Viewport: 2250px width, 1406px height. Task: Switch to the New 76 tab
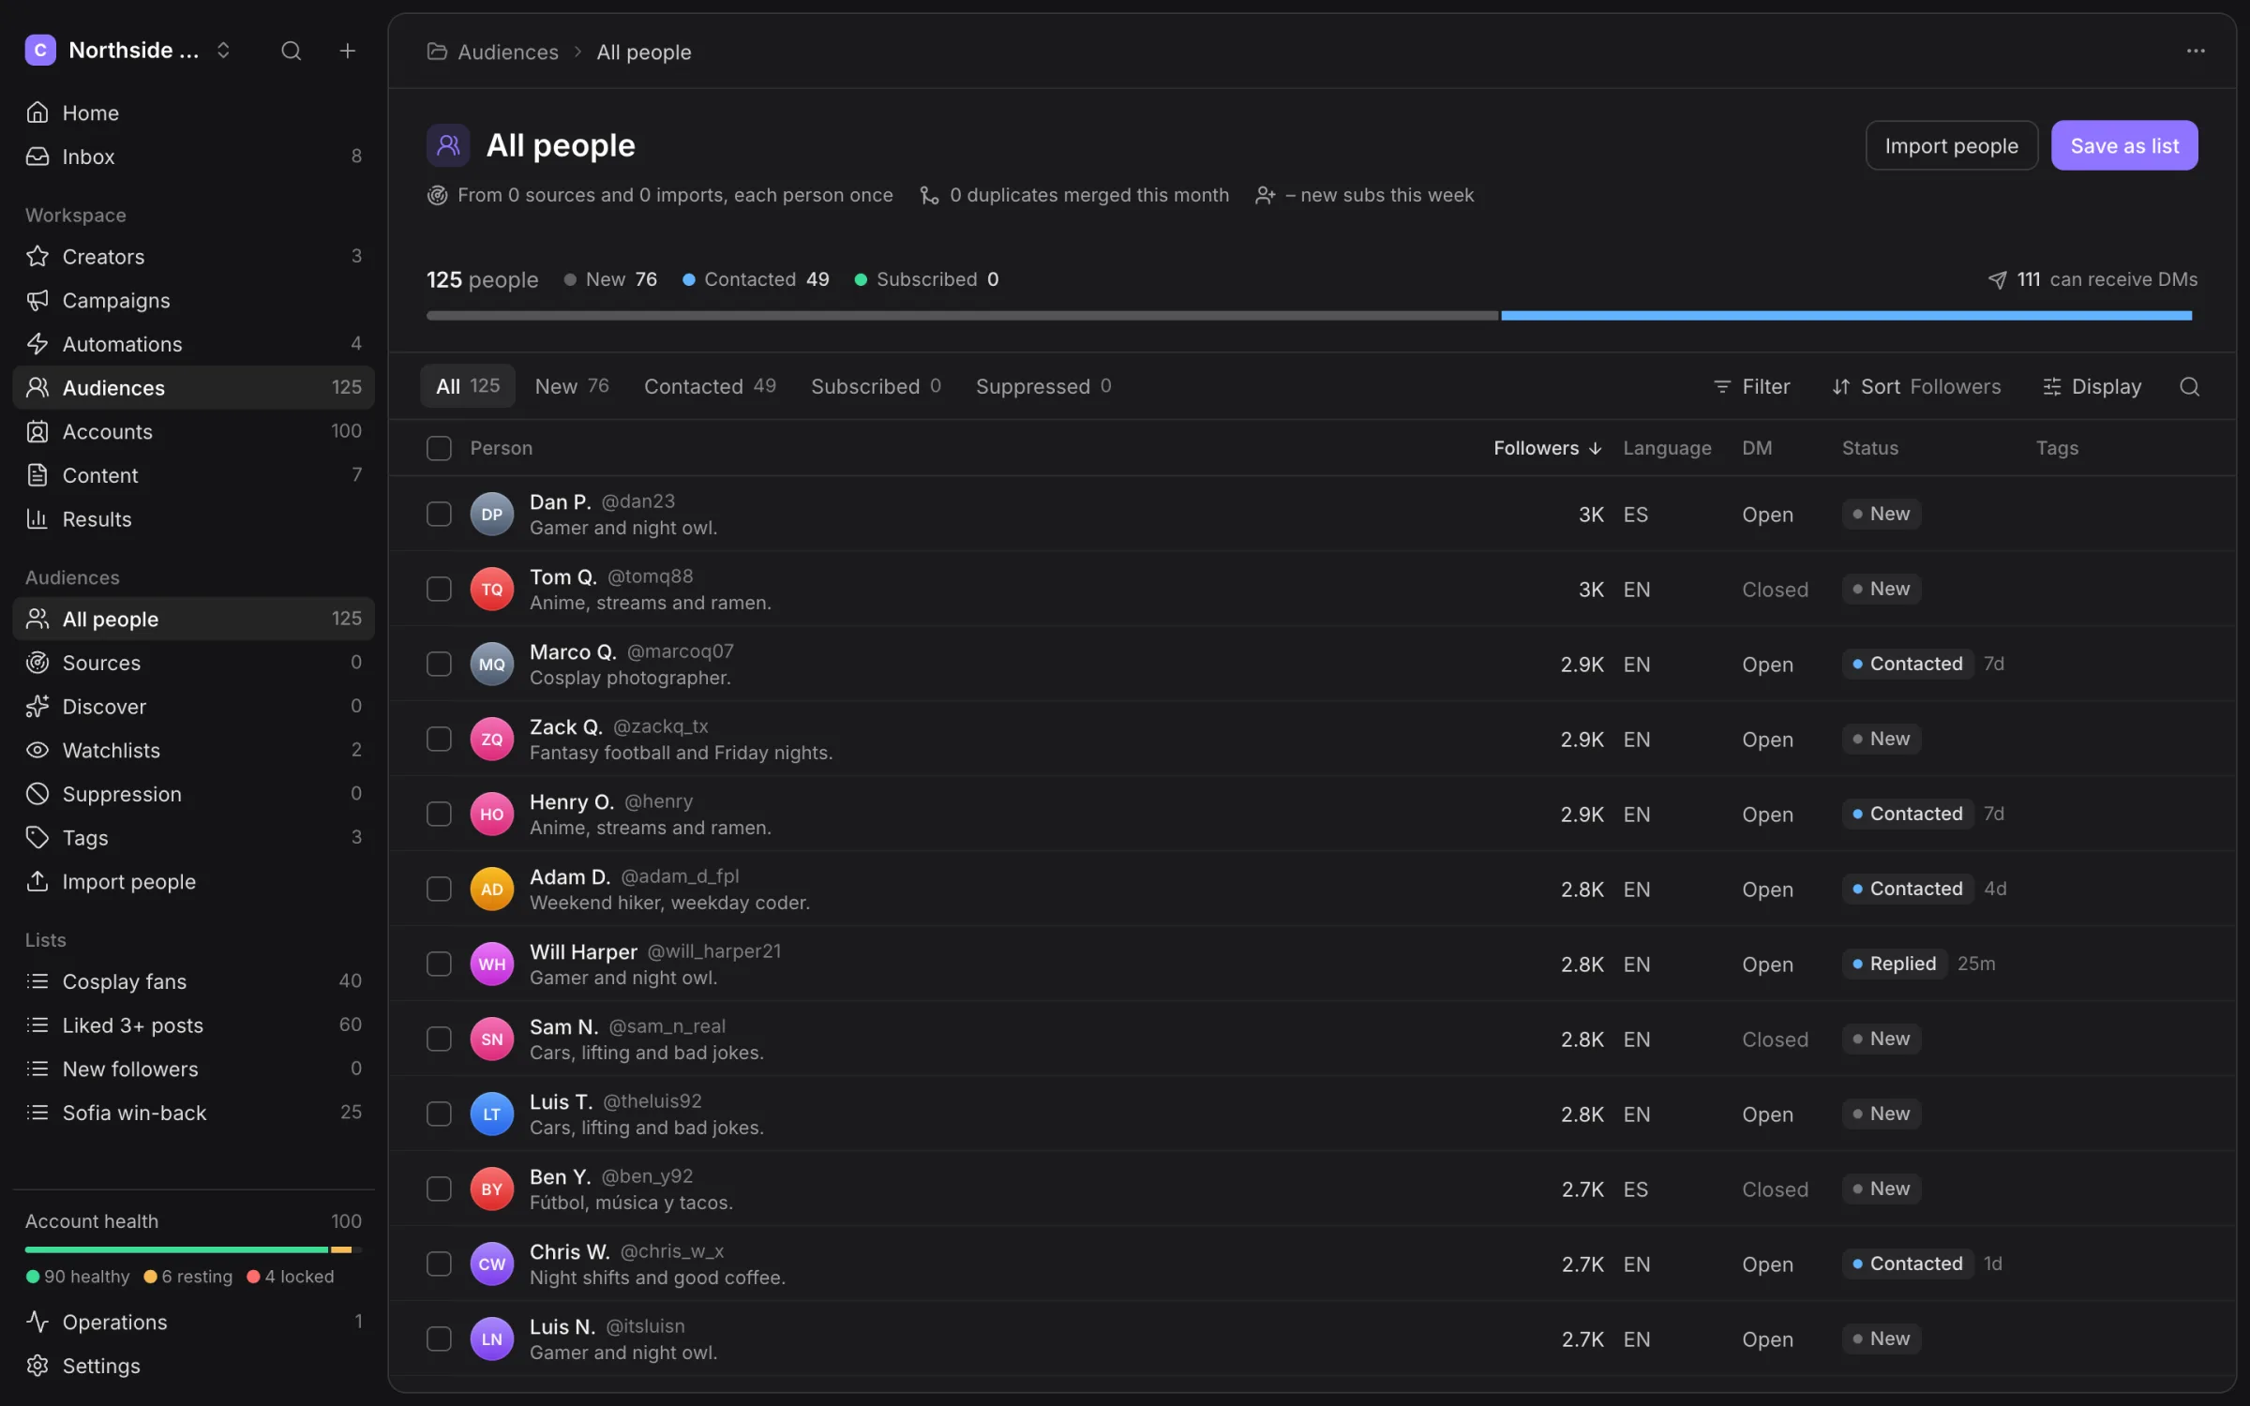click(x=572, y=386)
